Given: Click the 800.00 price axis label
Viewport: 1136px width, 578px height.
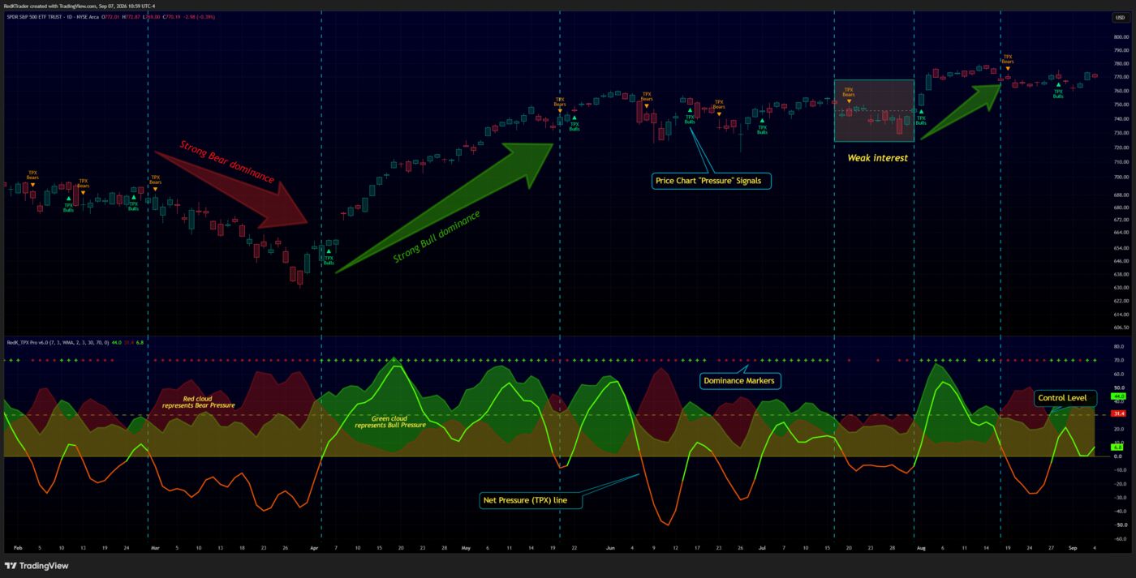Looking at the screenshot, I should (x=1121, y=37).
